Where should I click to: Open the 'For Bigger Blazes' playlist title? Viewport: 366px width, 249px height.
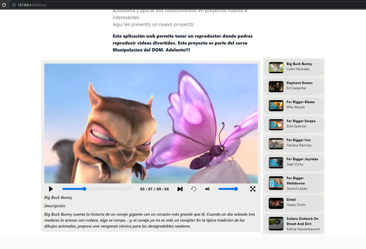(301, 102)
